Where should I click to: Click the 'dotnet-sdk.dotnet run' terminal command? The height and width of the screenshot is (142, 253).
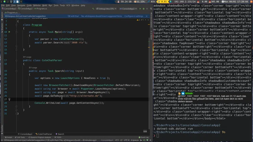click(x=175, y=129)
